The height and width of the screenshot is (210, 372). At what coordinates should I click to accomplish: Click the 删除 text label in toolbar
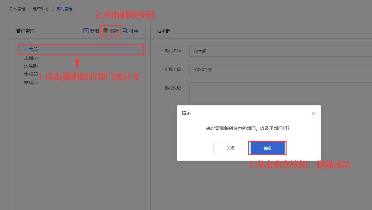[x=114, y=31]
